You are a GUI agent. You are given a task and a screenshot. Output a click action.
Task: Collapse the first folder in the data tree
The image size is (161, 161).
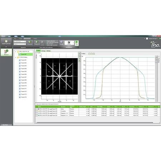(16, 52)
